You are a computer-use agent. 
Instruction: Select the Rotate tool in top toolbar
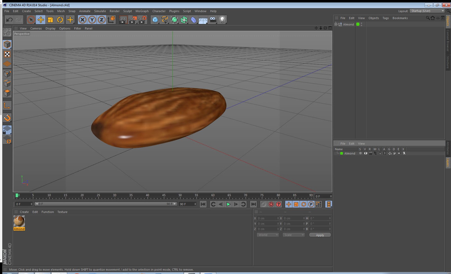coord(60,20)
